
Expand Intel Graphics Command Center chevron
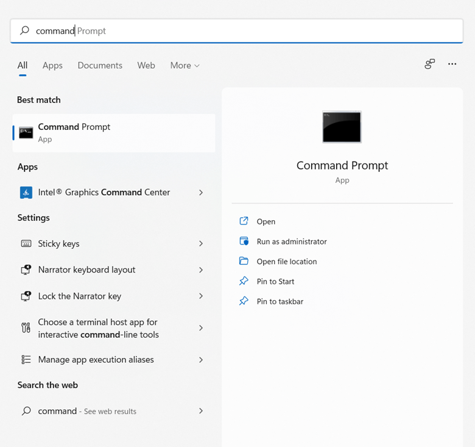[201, 193]
